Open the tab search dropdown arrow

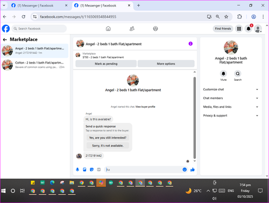(4, 5)
